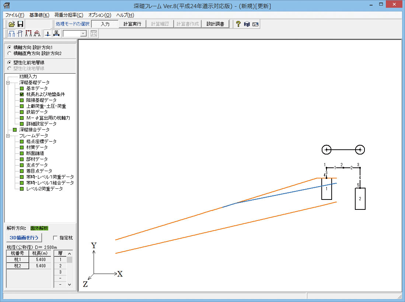
Task: Click the disabled 計算書作成 mode button
Action: [188, 24]
